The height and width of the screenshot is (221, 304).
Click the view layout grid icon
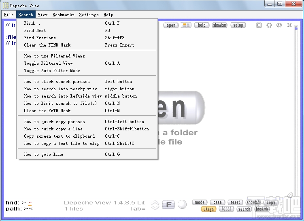[186, 25]
